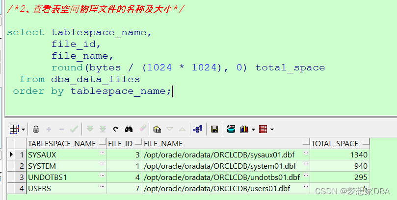
Task: Click the TABLESPACE_NAME column header
Action: tap(66, 143)
